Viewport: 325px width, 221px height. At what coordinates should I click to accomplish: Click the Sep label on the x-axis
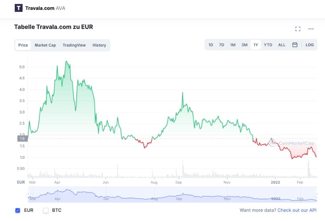click(178, 182)
